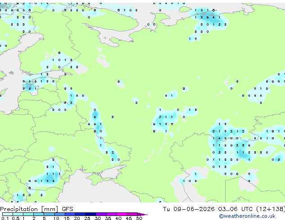Click the 0.1–0.5 mm legend color box
This screenshot has height=220, width=285.
pyautogui.click(x=8, y=214)
